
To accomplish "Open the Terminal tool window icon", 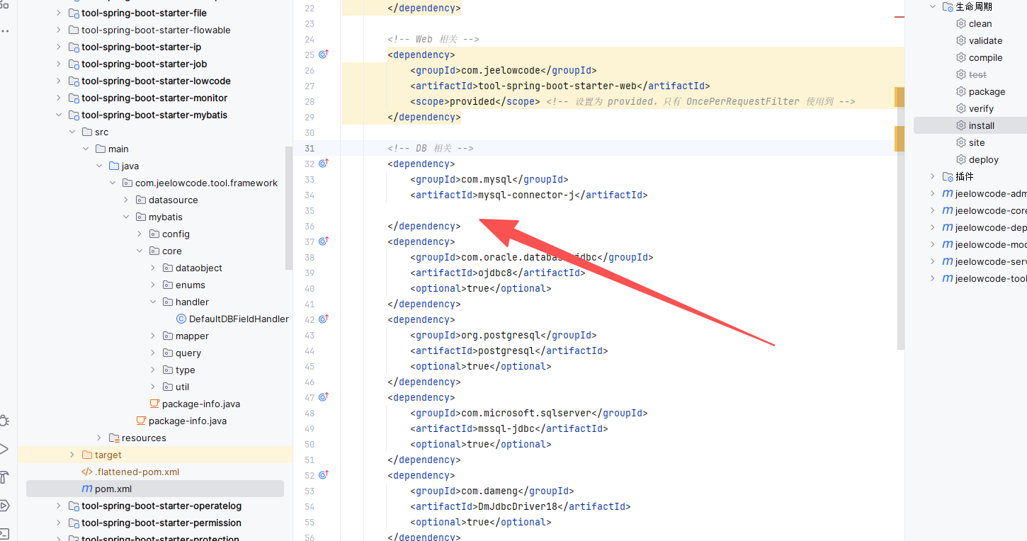I will (x=4, y=533).
